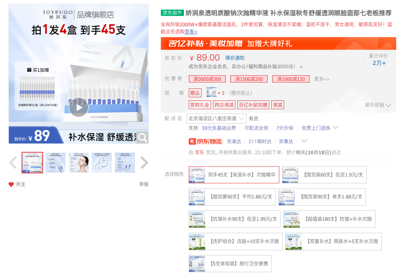Show previous thumbnails with left arrow
Screen dimensions: 401x275
[x=13, y=163]
